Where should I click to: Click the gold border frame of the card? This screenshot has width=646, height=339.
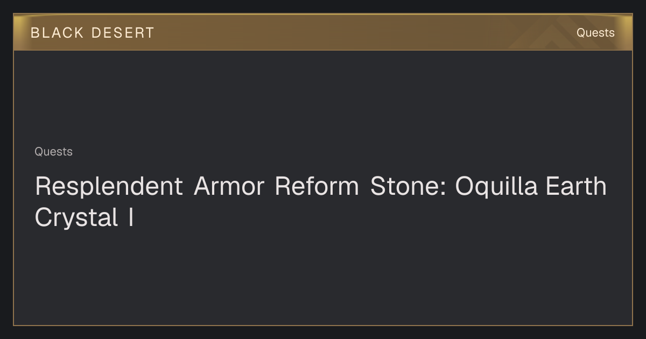[13, 188]
